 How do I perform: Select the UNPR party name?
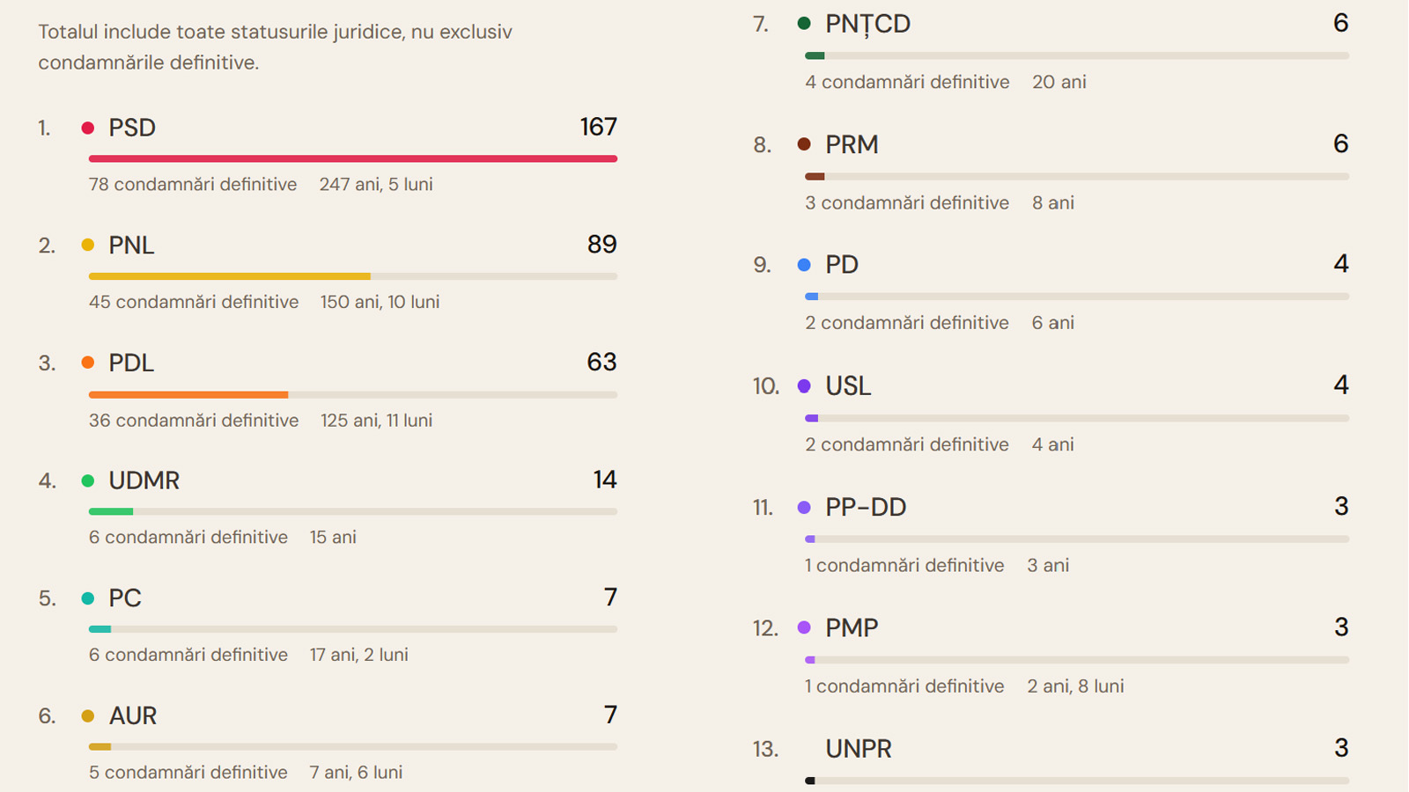(859, 749)
